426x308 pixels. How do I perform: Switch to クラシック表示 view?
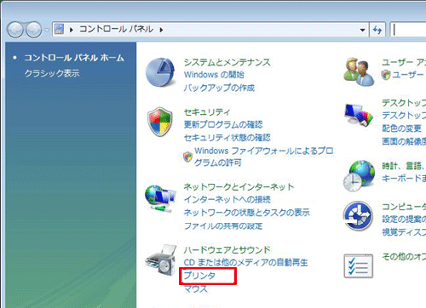(52, 73)
